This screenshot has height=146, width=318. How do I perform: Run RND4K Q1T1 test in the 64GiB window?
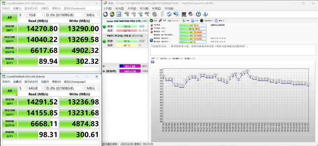coord(10,135)
